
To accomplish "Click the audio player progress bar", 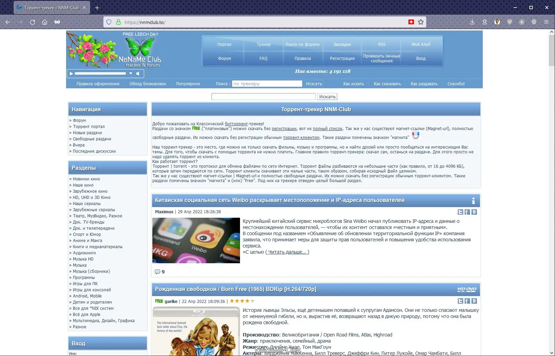I will [100, 74].
